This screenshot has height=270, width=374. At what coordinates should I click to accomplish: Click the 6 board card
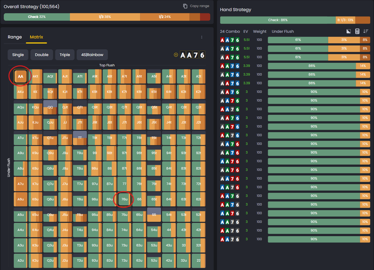pyautogui.click(x=202, y=55)
